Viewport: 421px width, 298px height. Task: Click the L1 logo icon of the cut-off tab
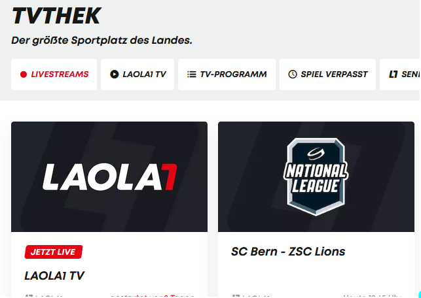[x=394, y=74]
